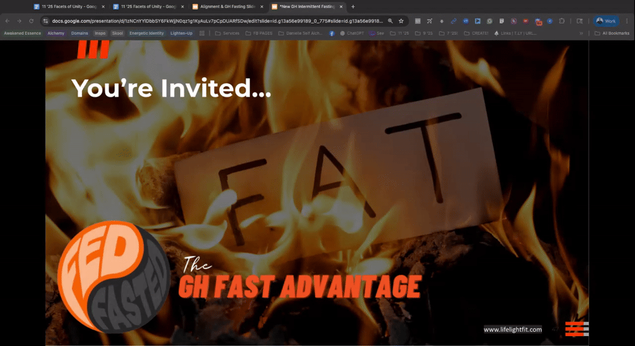Click the zoom magnifier icon in address bar
The width and height of the screenshot is (635, 346).
coord(391,21)
